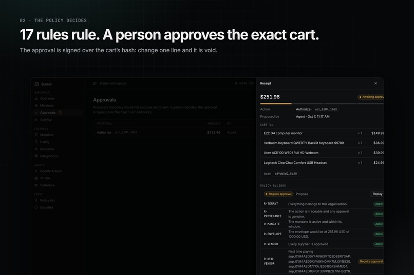Click the Allow badge on the R-ENVELOPE row

pyautogui.click(x=379, y=234)
